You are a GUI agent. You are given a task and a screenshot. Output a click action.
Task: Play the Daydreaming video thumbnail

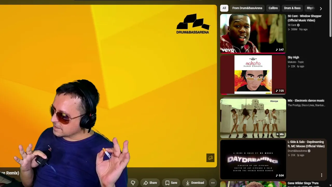click(253, 160)
